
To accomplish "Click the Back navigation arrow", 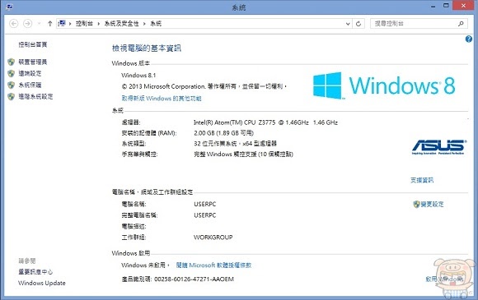I will 14,23.
